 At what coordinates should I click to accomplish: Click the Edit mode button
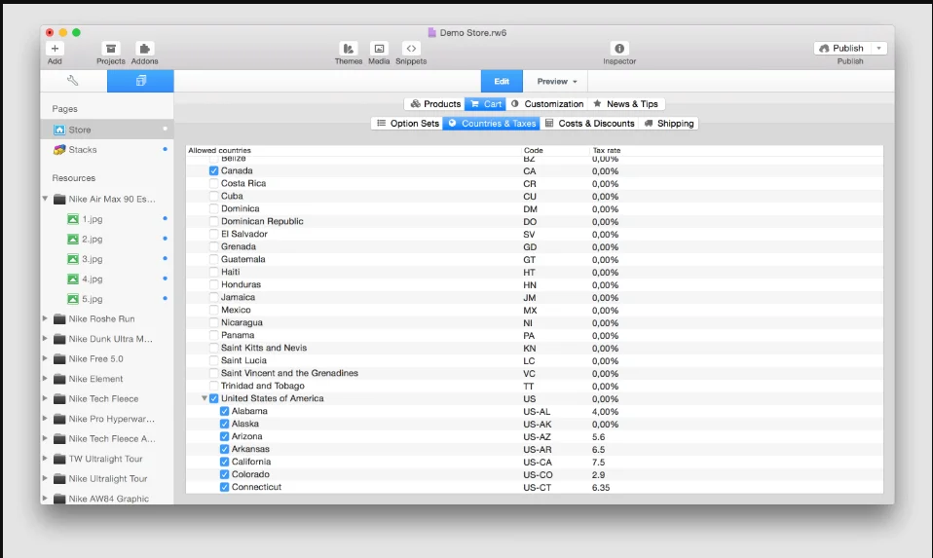pos(502,82)
